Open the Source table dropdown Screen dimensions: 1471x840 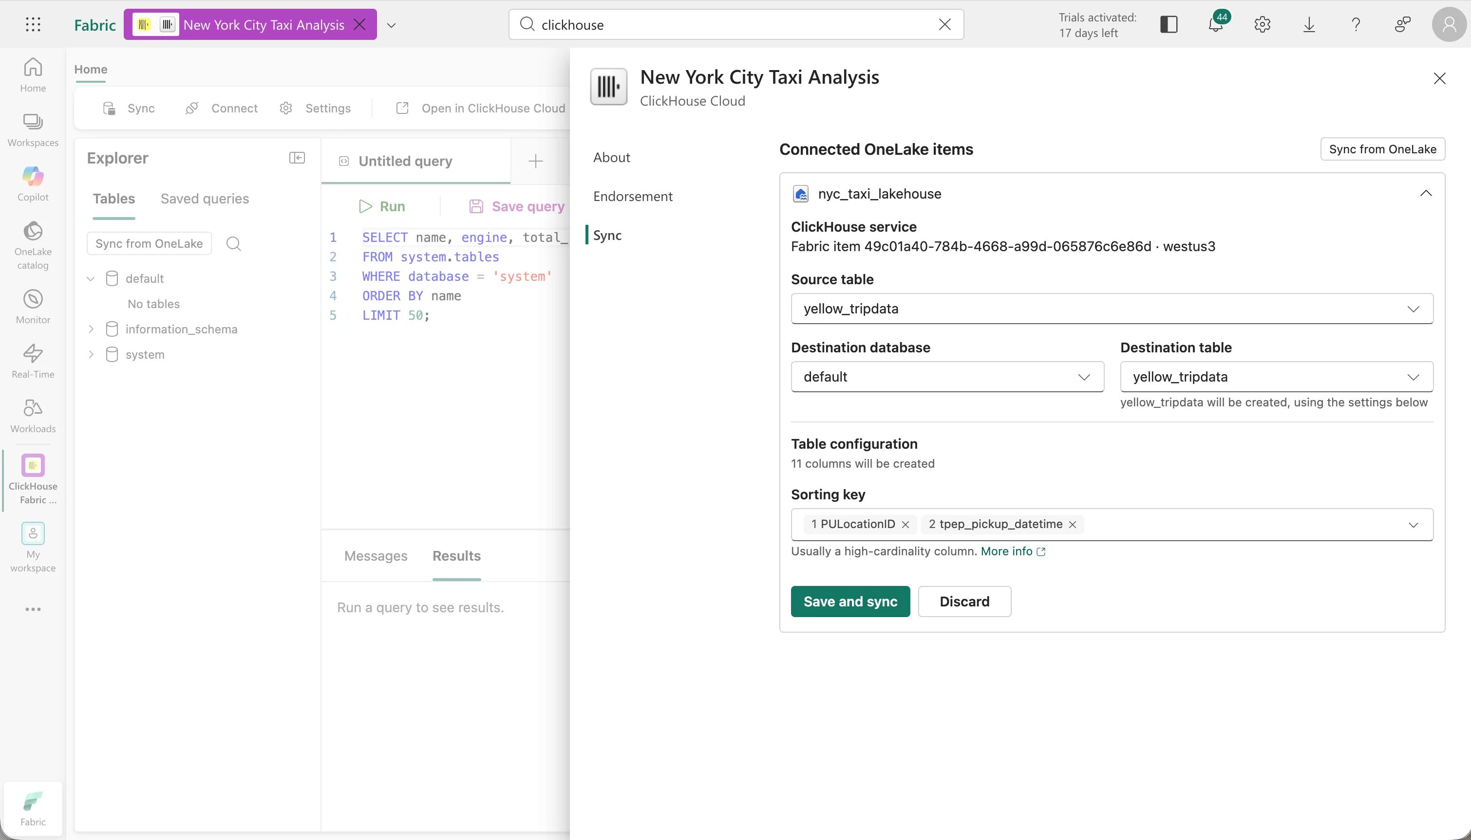pos(1112,309)
